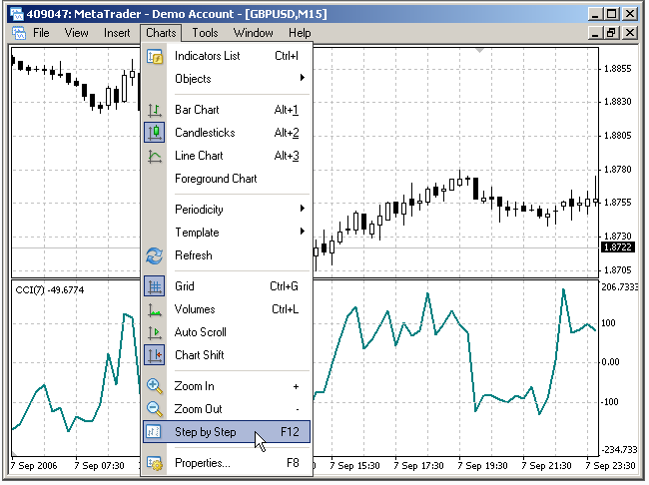Screen dimensions: 649x485
Task: Click the Auto Scroll icon
Action: point(155,332)
